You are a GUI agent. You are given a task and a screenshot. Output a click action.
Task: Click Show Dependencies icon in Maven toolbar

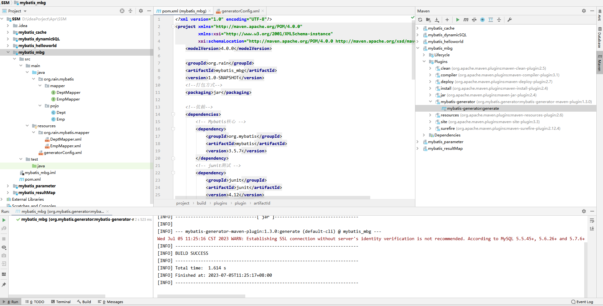point(491,20)
